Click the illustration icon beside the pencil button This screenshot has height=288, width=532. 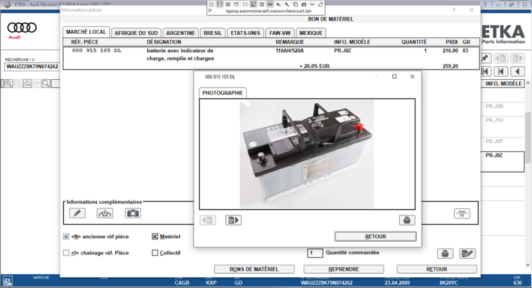click(105, 213)
